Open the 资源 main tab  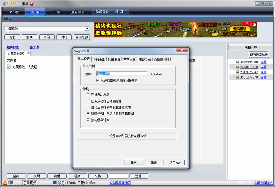pos(14,12)
